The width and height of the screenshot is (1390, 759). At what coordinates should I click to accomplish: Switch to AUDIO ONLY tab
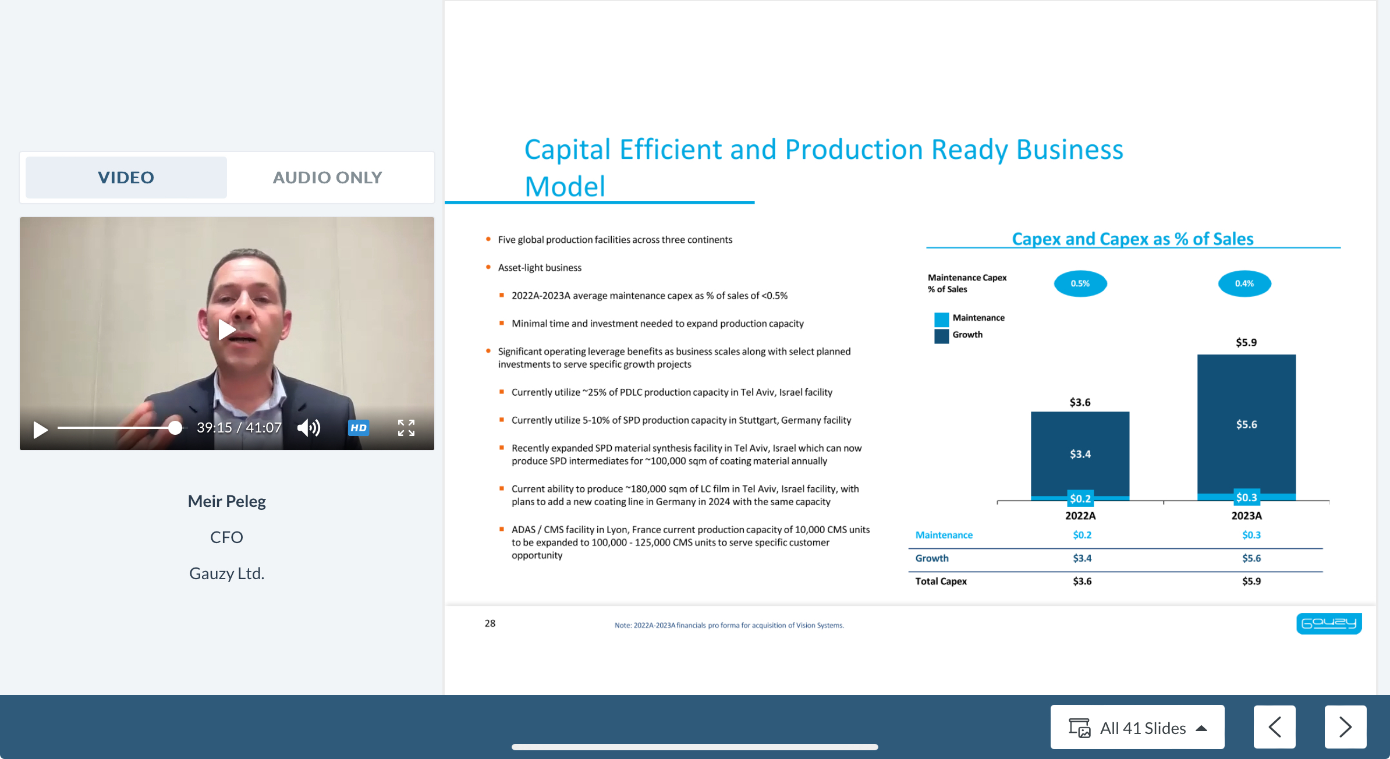[x=327, y=178]
